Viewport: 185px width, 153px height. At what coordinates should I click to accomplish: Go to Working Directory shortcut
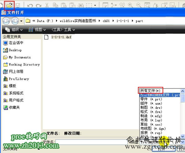point(21,65)
